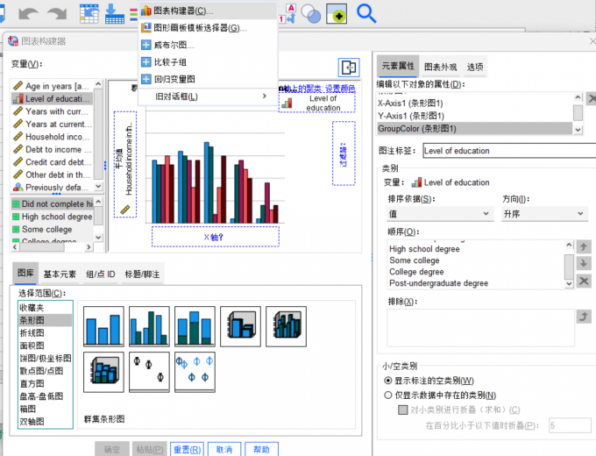The height and width of the screenshot is (456, 596).
Task: Select stacked 3-D bar chart thumbnail
Action: [103, 372]
